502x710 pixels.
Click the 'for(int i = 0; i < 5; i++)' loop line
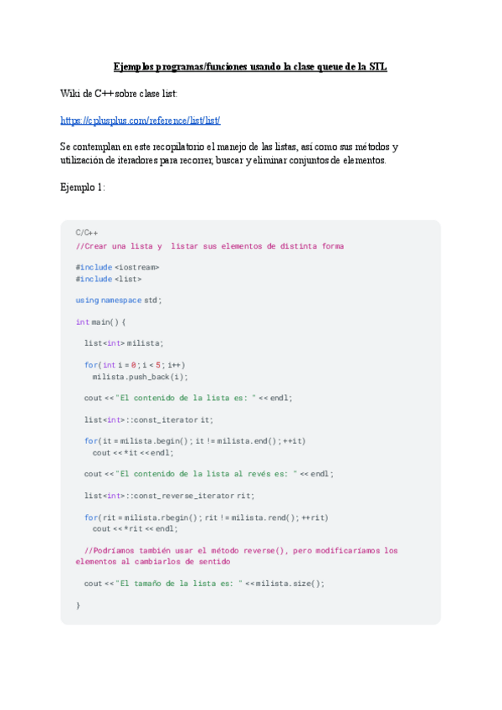point(135,365)
